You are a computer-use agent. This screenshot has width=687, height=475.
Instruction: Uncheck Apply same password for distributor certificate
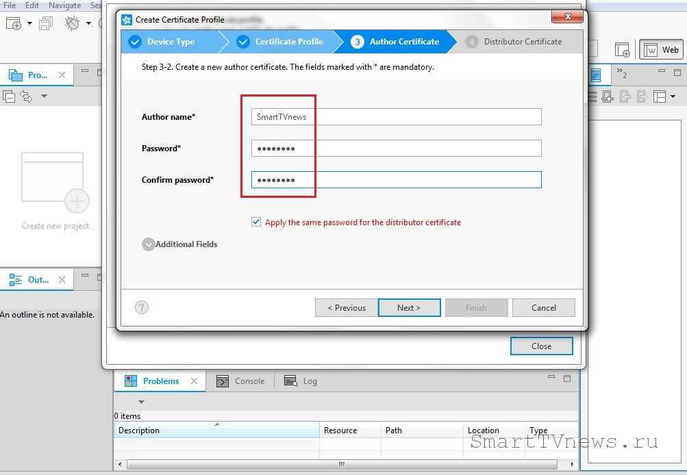(x=256, y=222)
